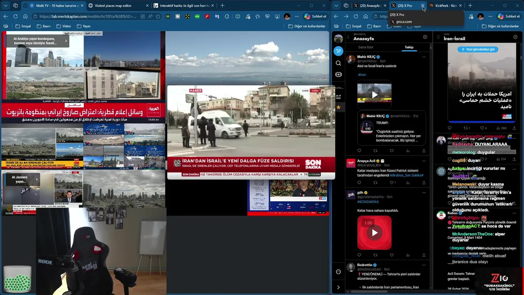The width and height of the screenshot is (524, 295).
Task: Go forward in the right browser
Action: coord(346,16)
